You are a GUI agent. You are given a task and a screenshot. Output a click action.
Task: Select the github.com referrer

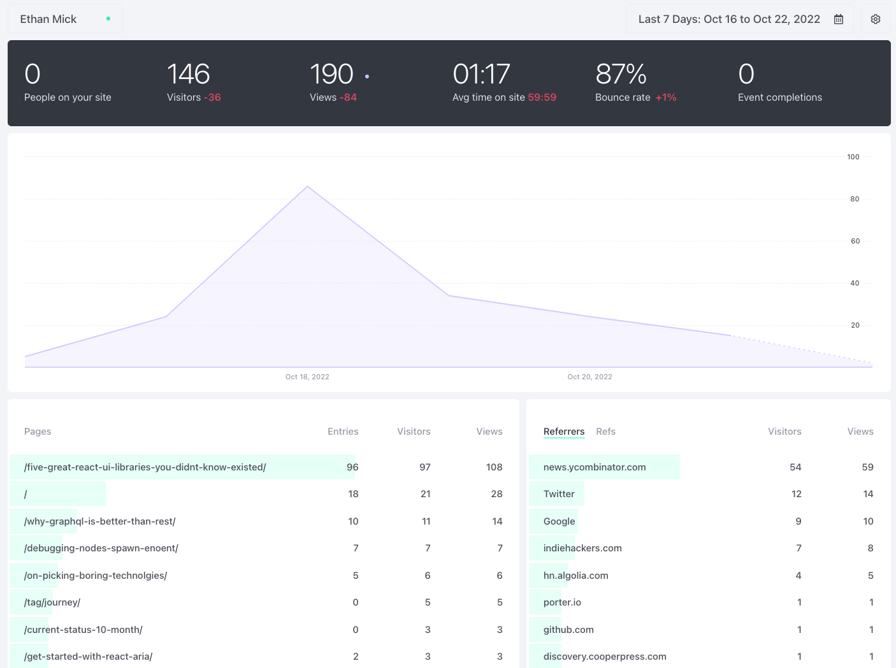click(x=709, y=630)
